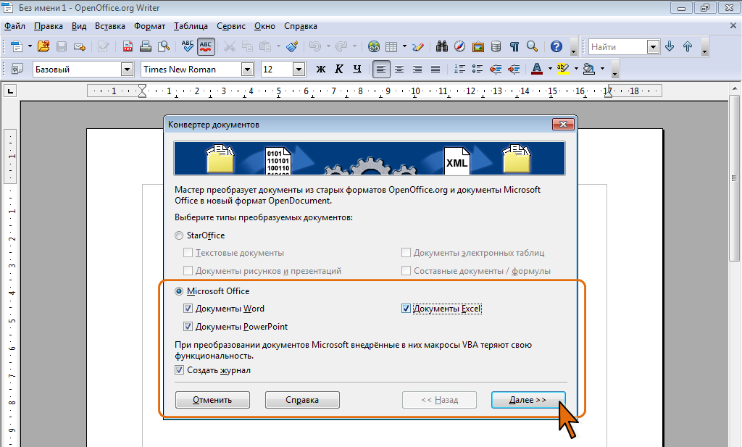The height and width of the screenshot is (447, 742).
Task: Open the Формат menu
Action: (x=149, y=26)
